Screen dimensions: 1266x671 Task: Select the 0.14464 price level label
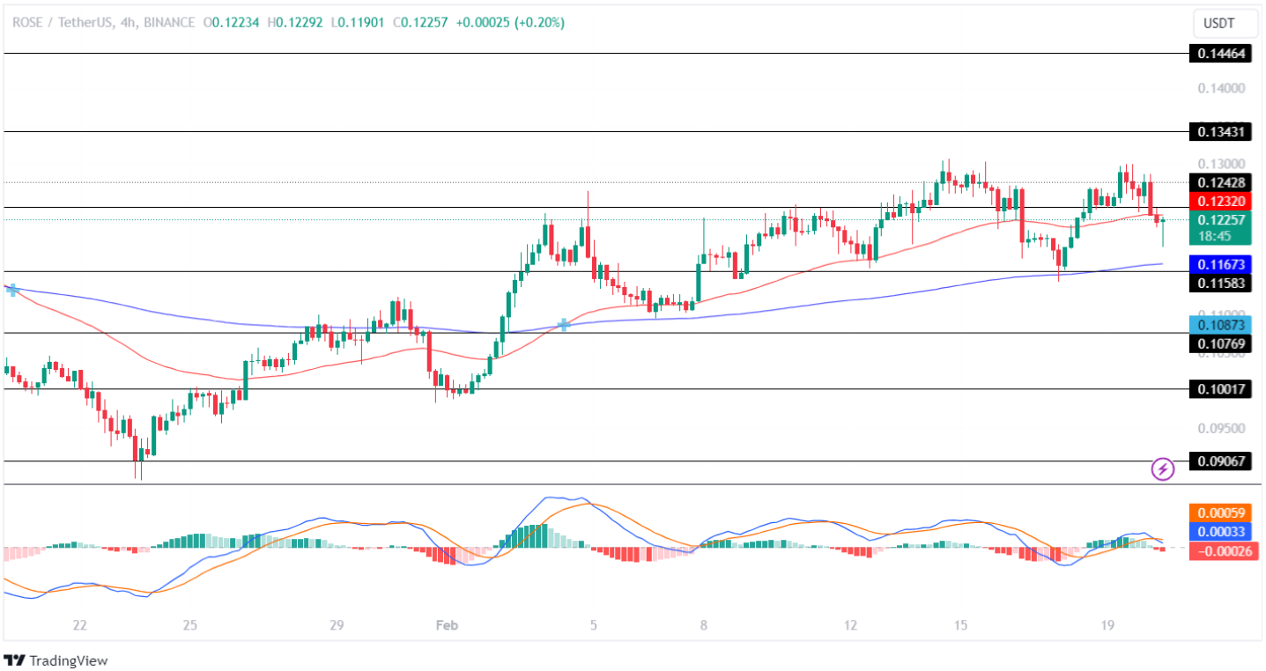click(x=1219, y=54)
